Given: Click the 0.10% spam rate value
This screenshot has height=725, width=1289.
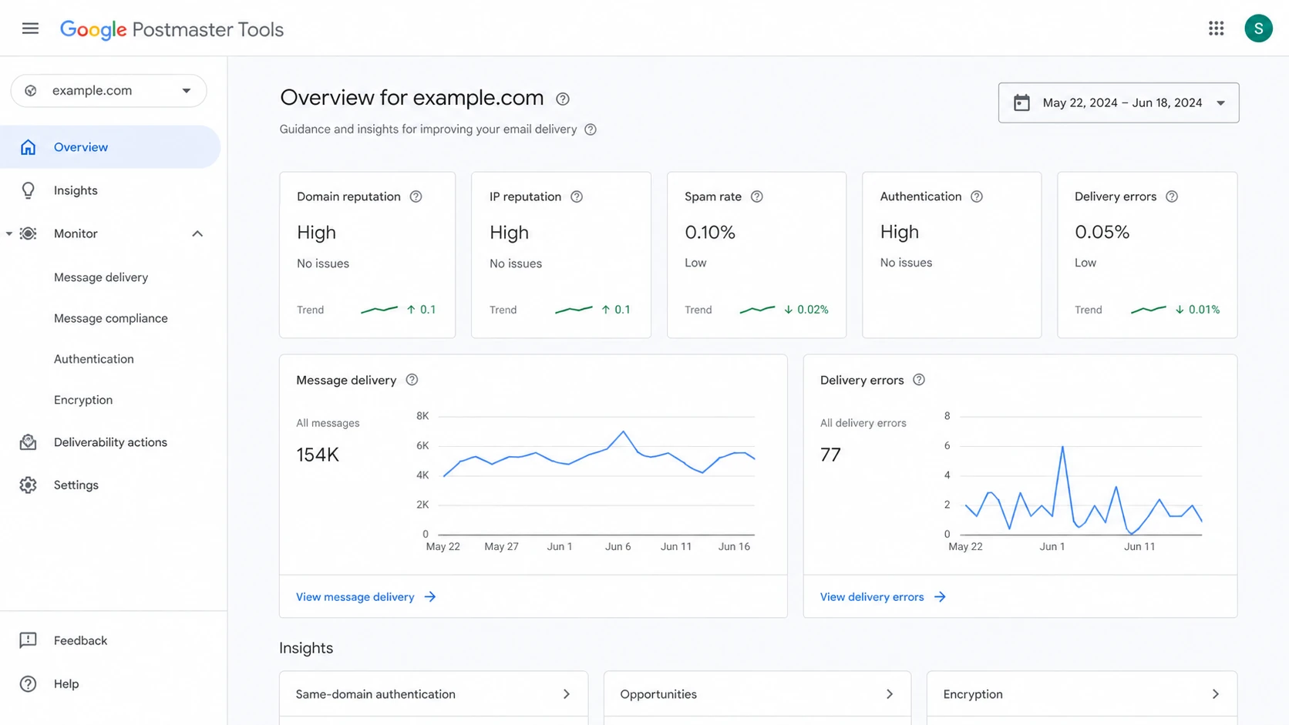Looking at the screenshot, I should coord(710,232).
